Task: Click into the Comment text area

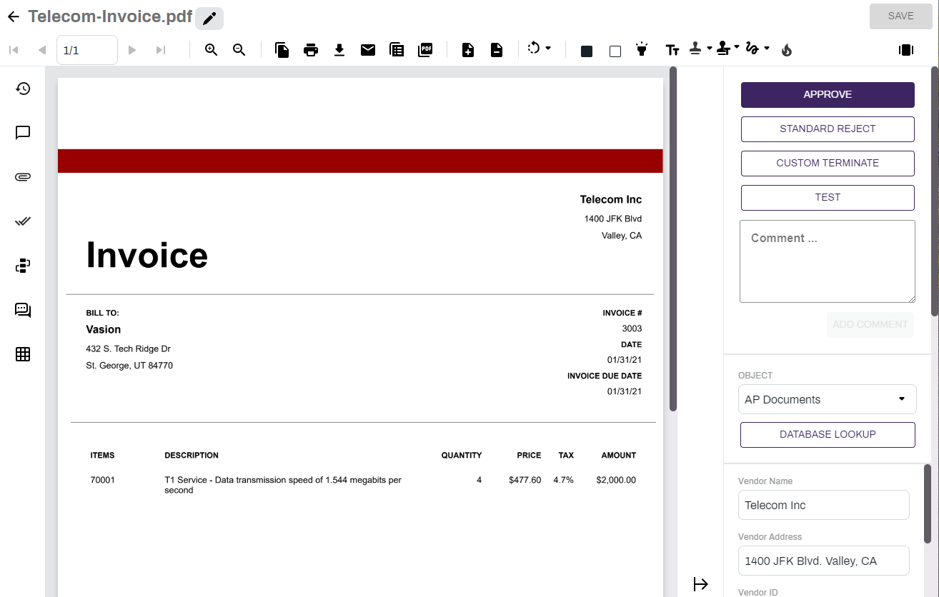Action: pyautogui.click(x=828, y=261)
